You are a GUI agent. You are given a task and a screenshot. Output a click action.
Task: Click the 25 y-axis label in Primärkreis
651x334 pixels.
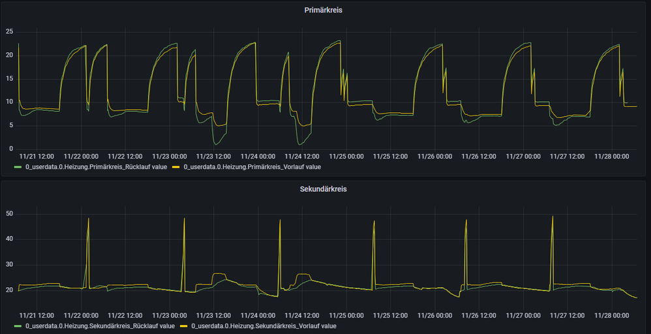(x=9, y=31)
